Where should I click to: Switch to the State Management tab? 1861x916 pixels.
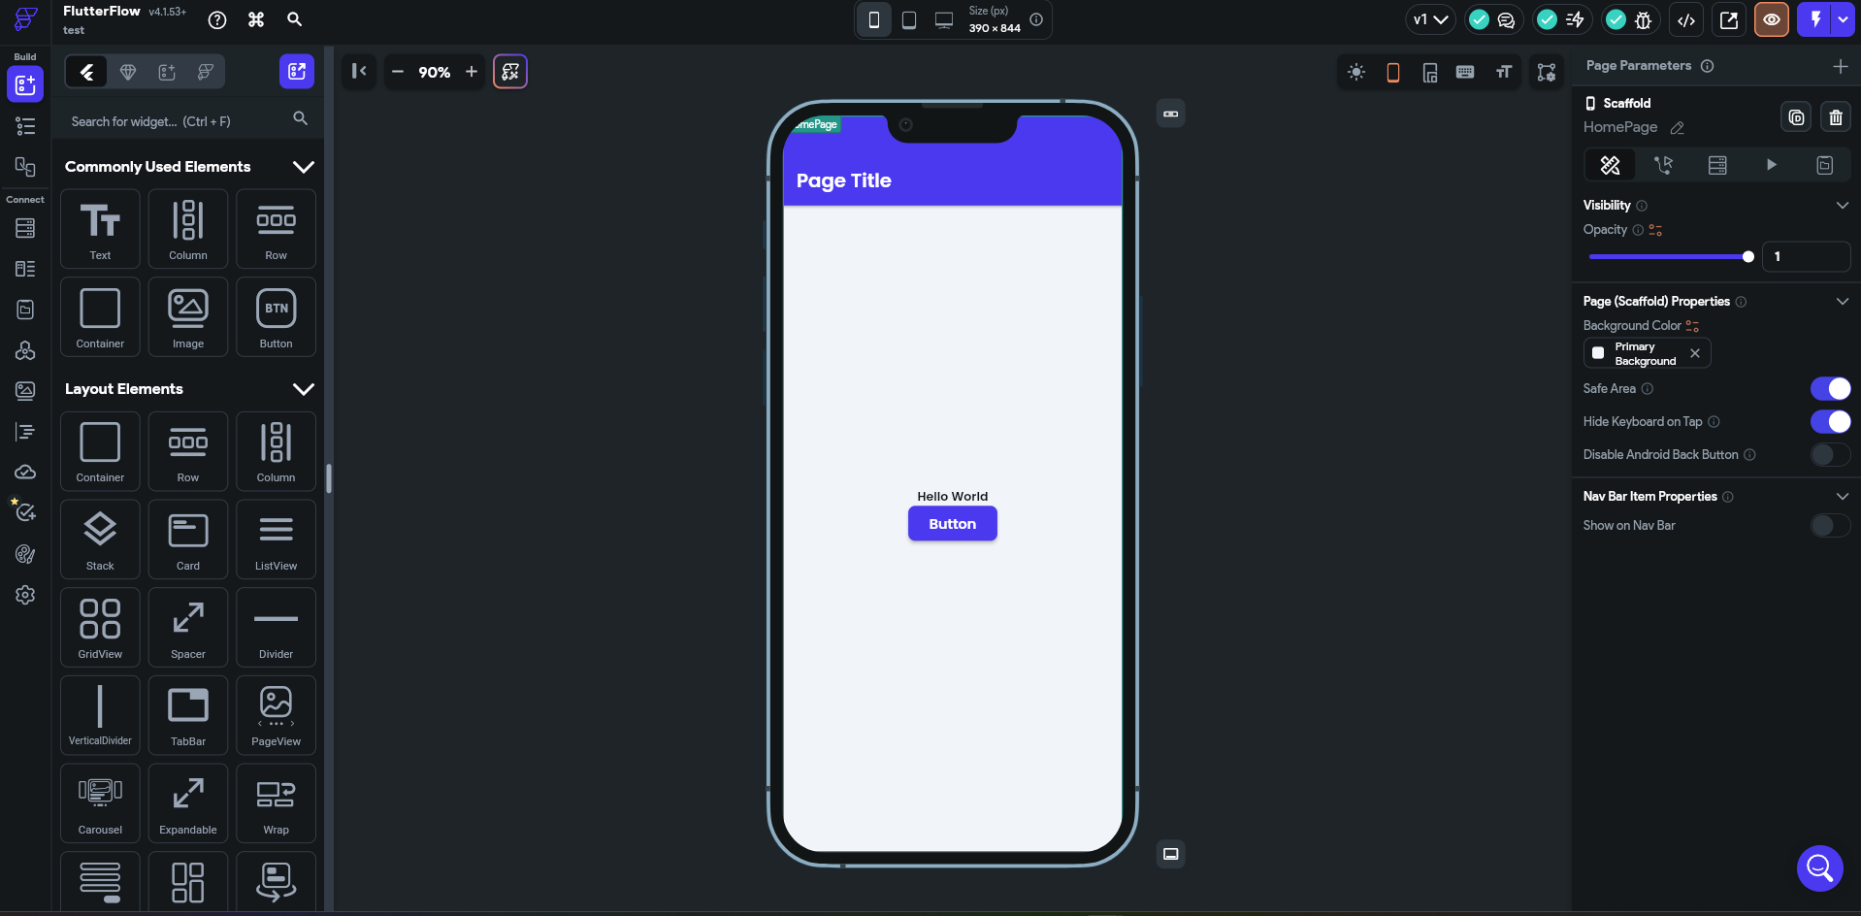pos(1824,165)
